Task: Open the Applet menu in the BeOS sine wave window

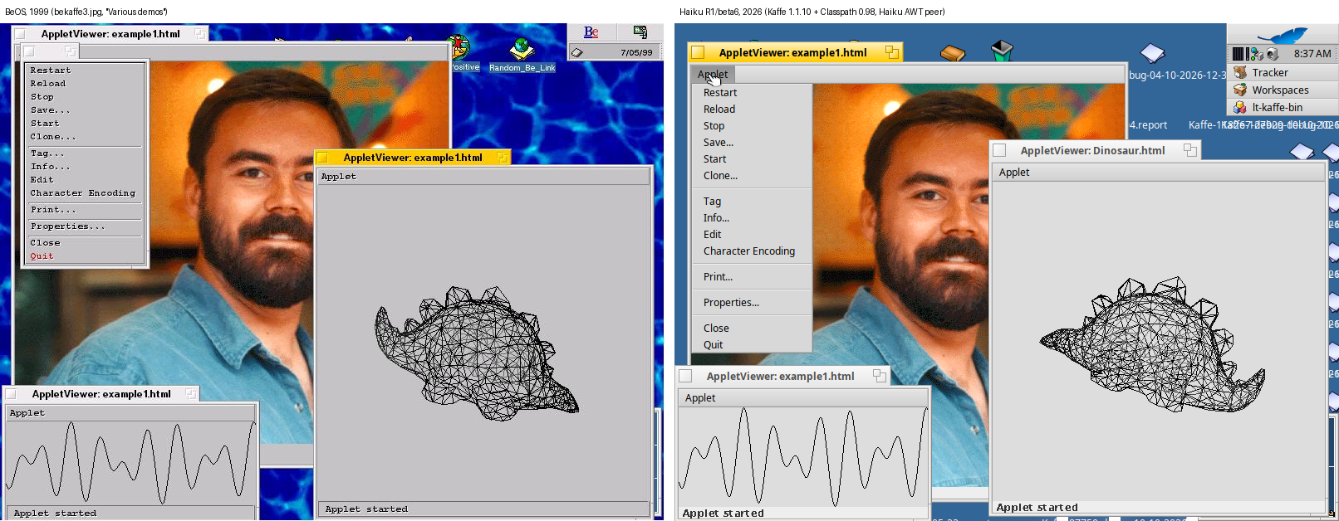Action: [x=27, y=412]
